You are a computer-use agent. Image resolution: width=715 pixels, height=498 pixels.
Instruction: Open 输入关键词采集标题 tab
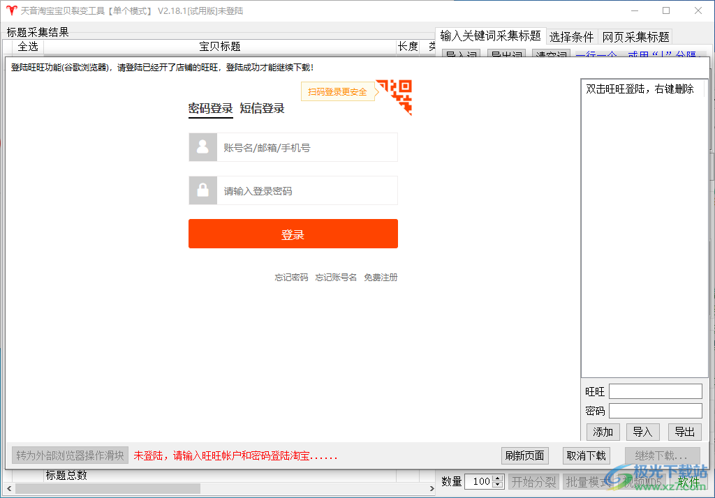490,36
